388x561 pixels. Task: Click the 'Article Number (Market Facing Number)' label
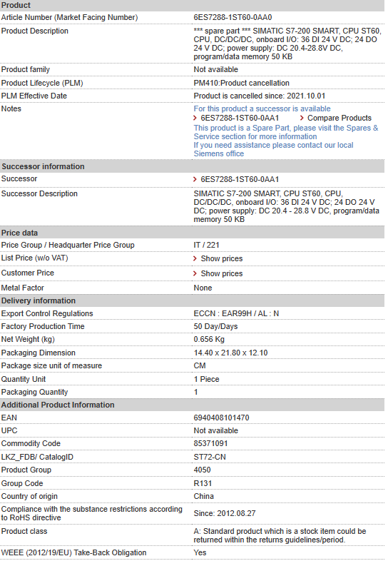tap(69, 18)
